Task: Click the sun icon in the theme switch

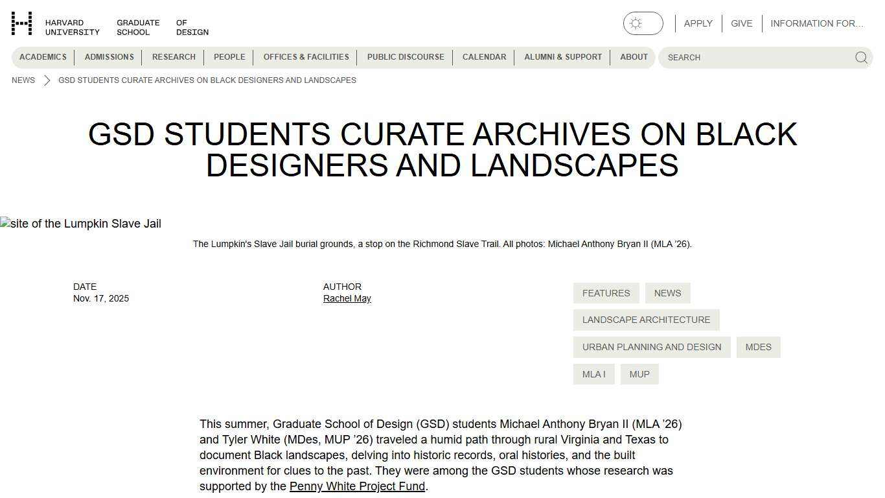Action: tap(634, 23)
